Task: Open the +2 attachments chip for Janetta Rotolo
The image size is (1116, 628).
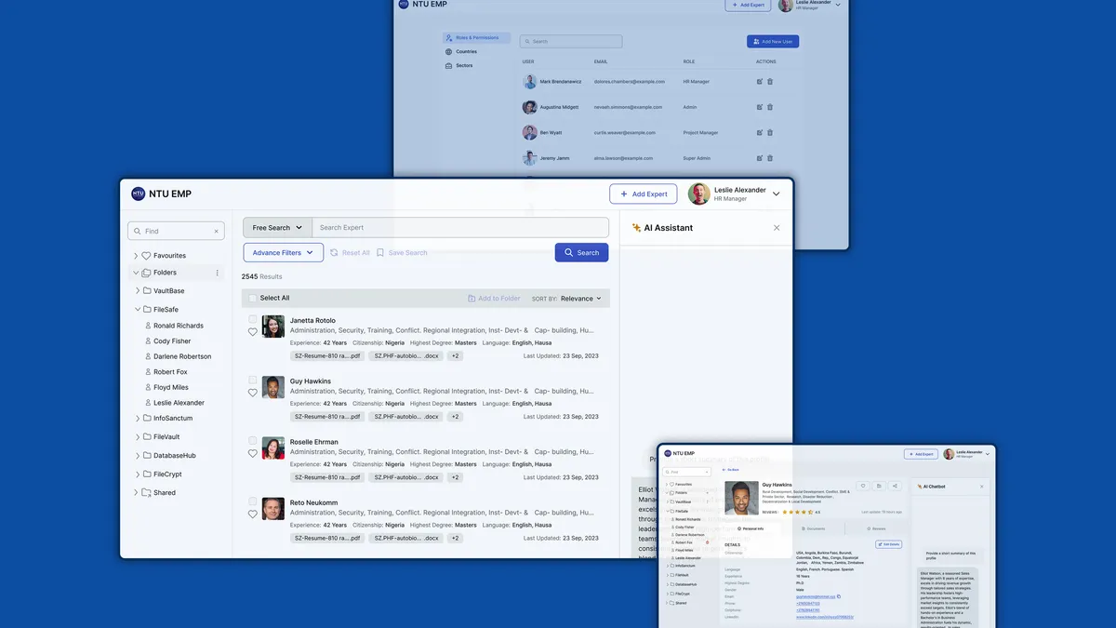Action: tap(455, 355)
